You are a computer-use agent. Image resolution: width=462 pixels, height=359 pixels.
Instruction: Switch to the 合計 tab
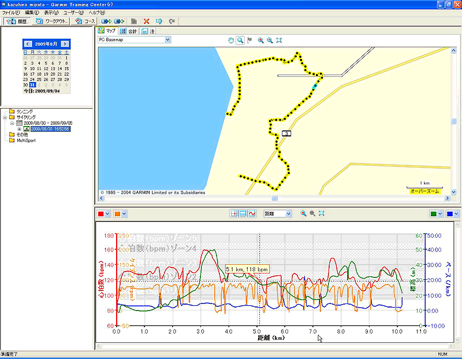pyautogui.click(x=129, y=31)
